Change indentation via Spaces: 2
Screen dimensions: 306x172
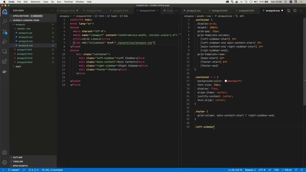click(x=250, y=170)
